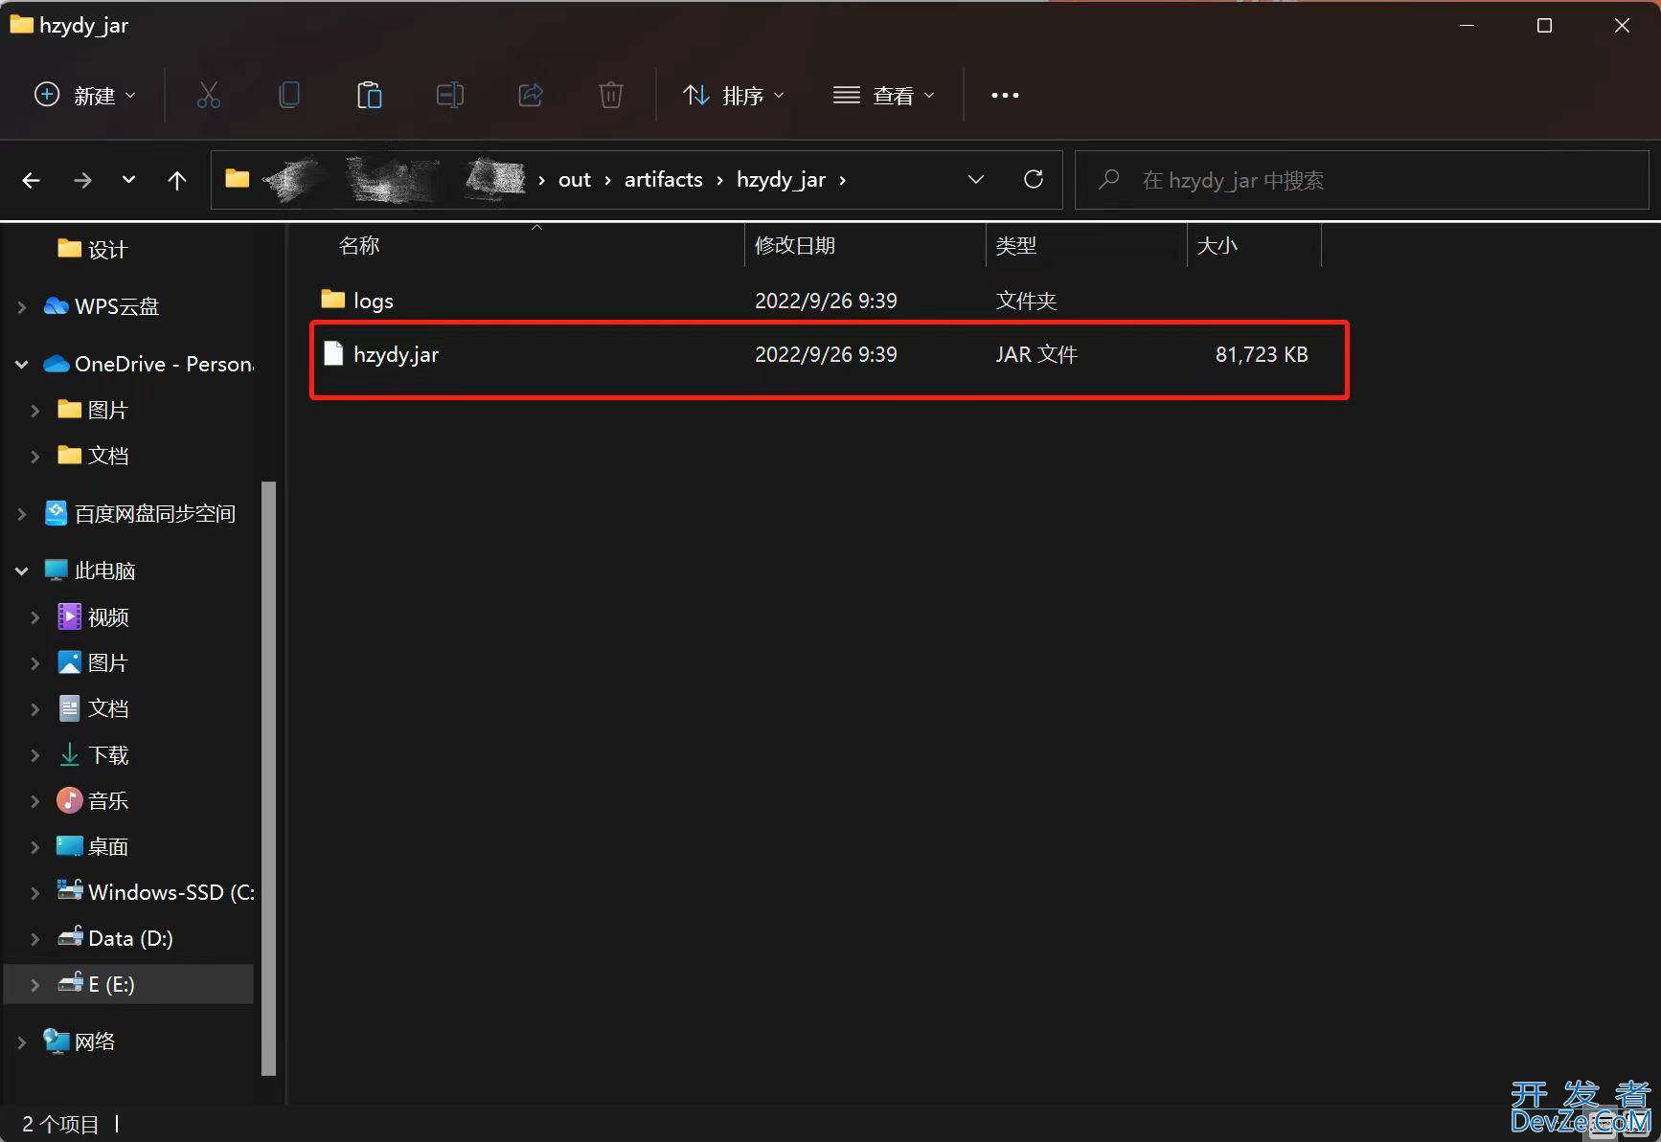
Task: Click the navigation pane scrollbar
Action: [268, 777]
